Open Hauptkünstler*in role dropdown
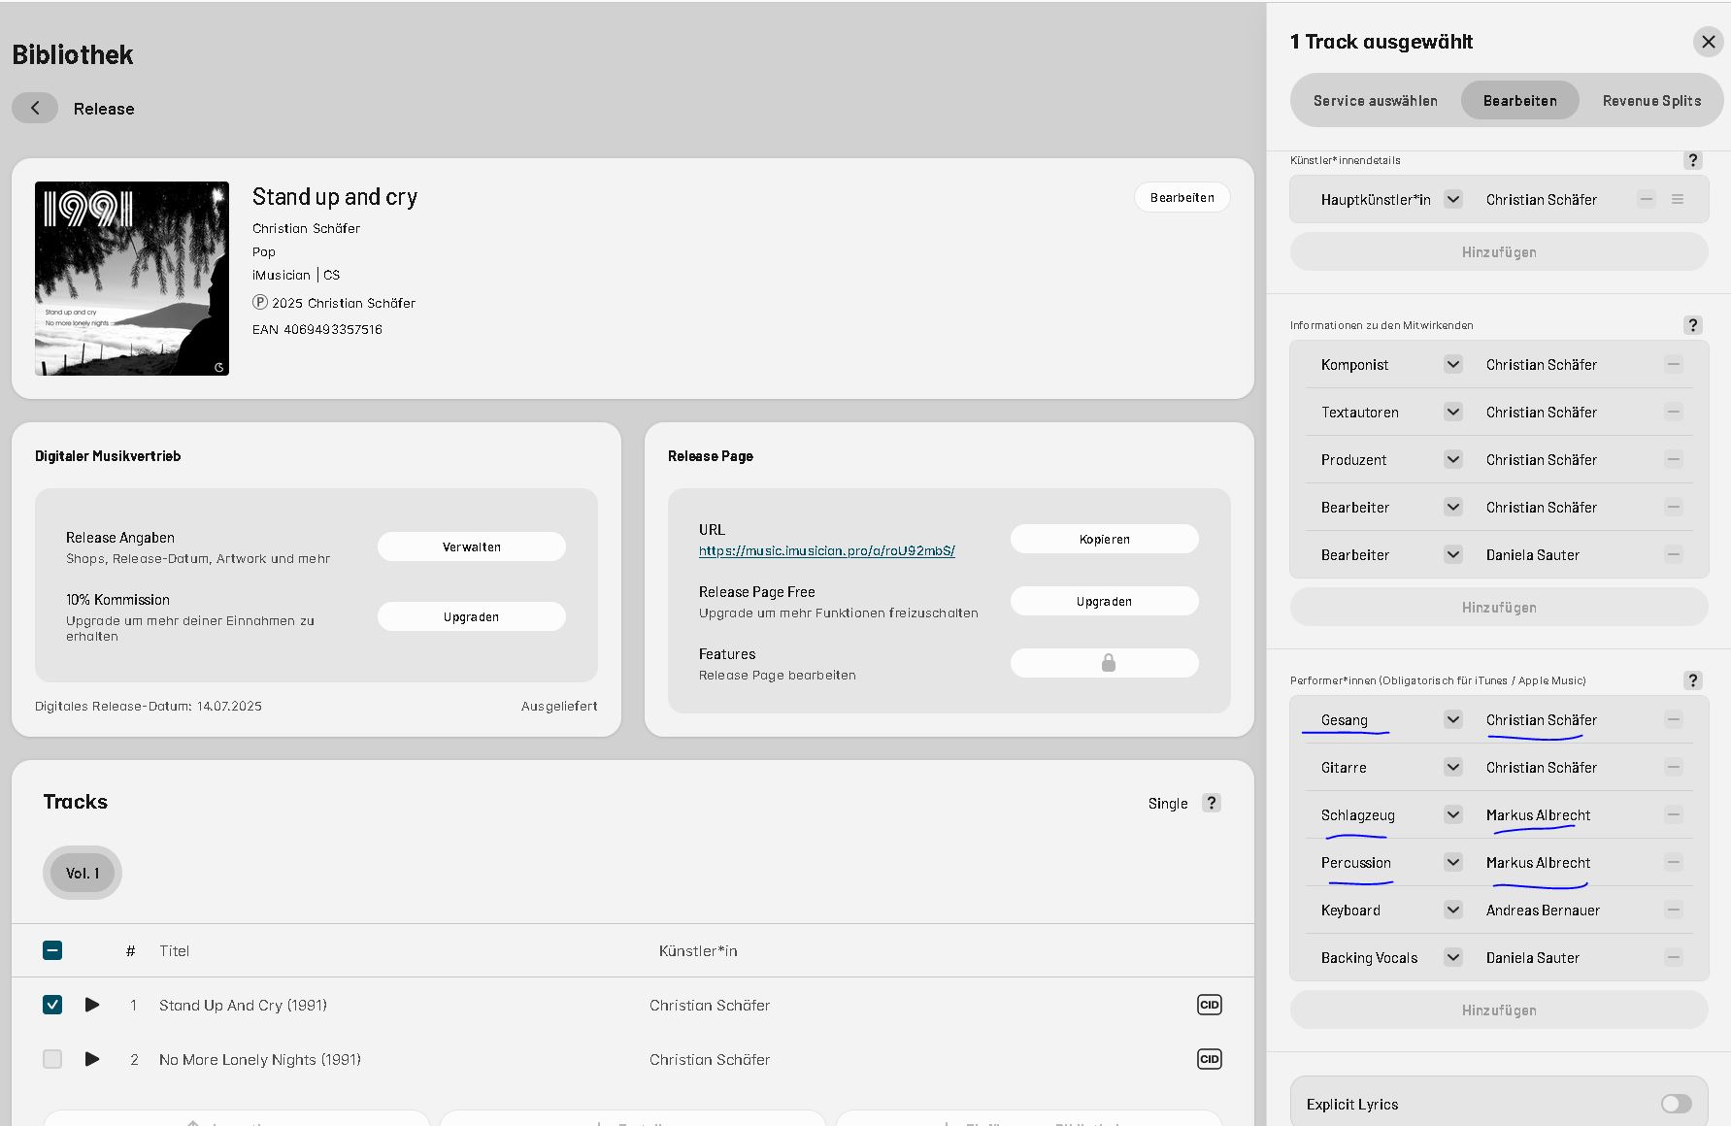This screenshot has width=1731, height=1126. pos(1453,199)
